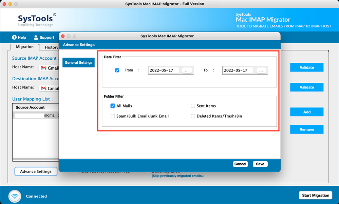The width and height of the screenshot is (339, 204).
Task: Open the To date picker ellipsis button
Action: pos(261,70)
